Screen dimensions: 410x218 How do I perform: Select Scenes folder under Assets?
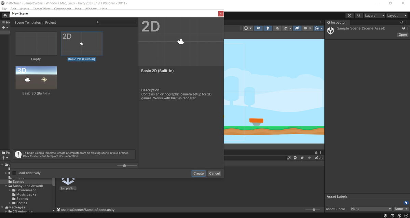(x=18, y=182)
